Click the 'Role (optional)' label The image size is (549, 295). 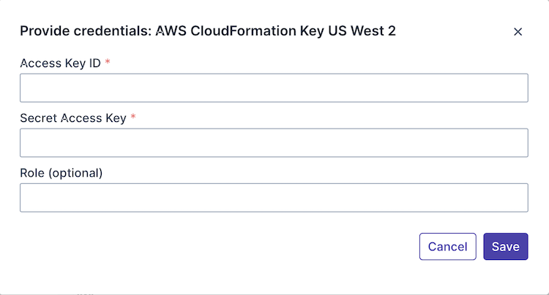tap(61, 173)
